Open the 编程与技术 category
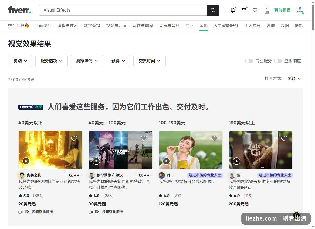Viewport: 315px width, 229px height. (68, 26)
